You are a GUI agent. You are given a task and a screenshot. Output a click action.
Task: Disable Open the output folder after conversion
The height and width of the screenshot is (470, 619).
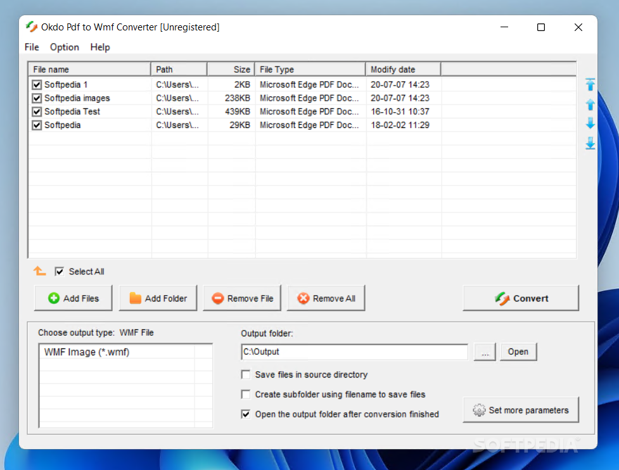(246, 414)
